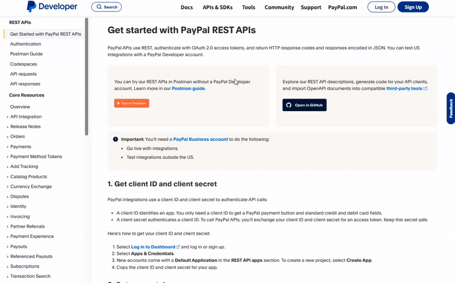Image resolution: width=455 pixels, height=283 pixels.
Task: Click the GitHub icon in Open button
Action: (x=289, y=105)
